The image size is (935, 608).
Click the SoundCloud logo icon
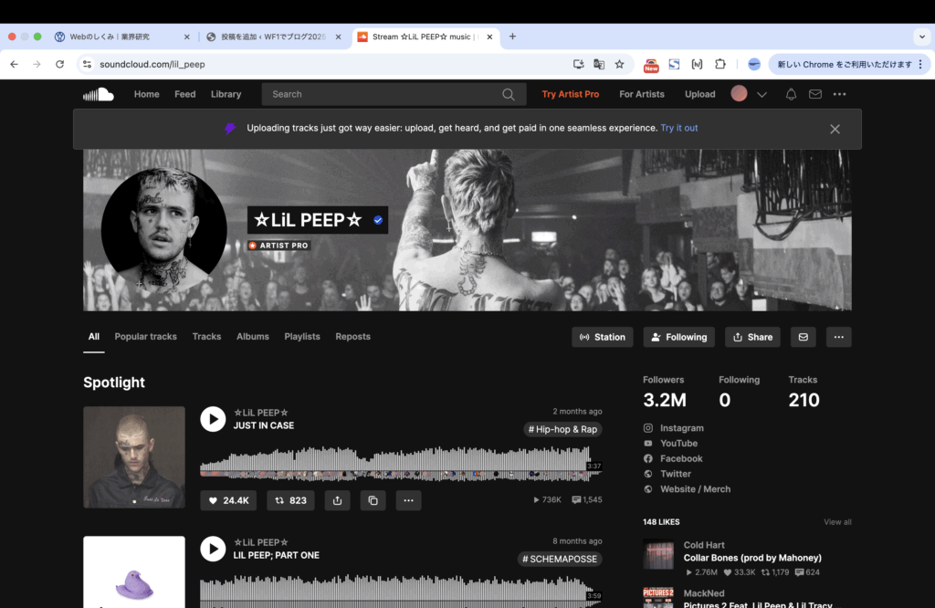(99, 94)
